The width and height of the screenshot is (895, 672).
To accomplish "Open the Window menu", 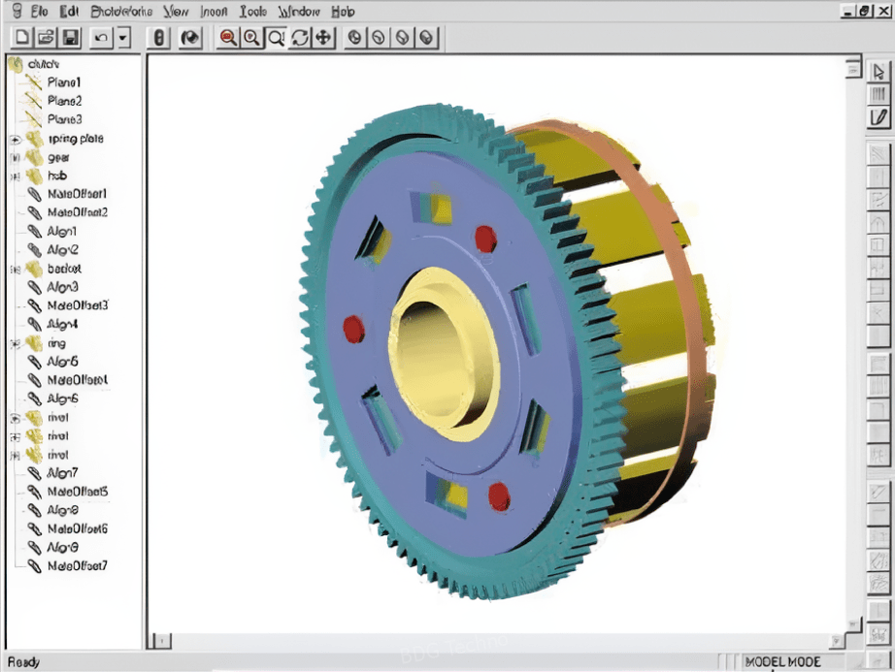I will point(299,11).
